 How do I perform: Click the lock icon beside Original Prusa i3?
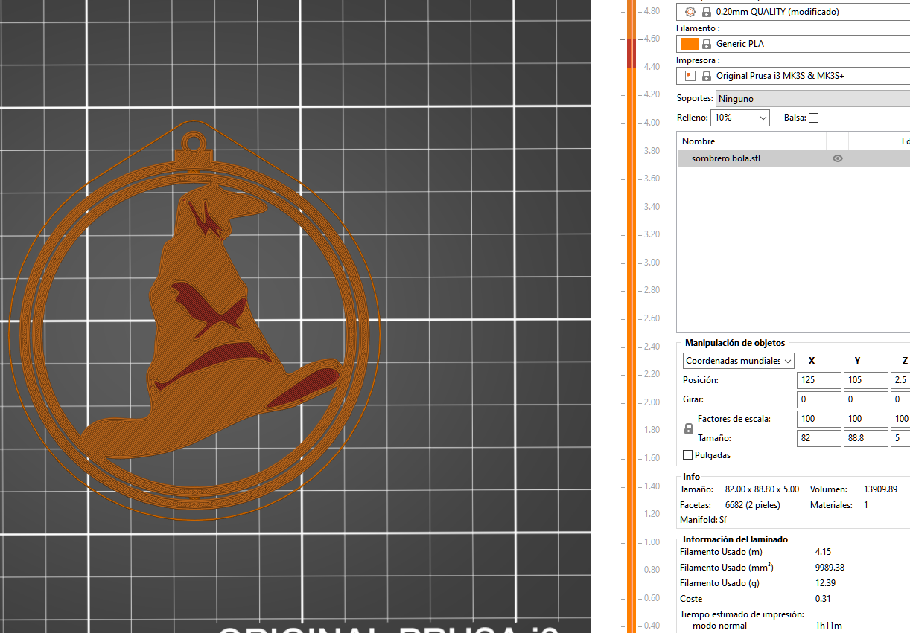(x=706, y=76)
